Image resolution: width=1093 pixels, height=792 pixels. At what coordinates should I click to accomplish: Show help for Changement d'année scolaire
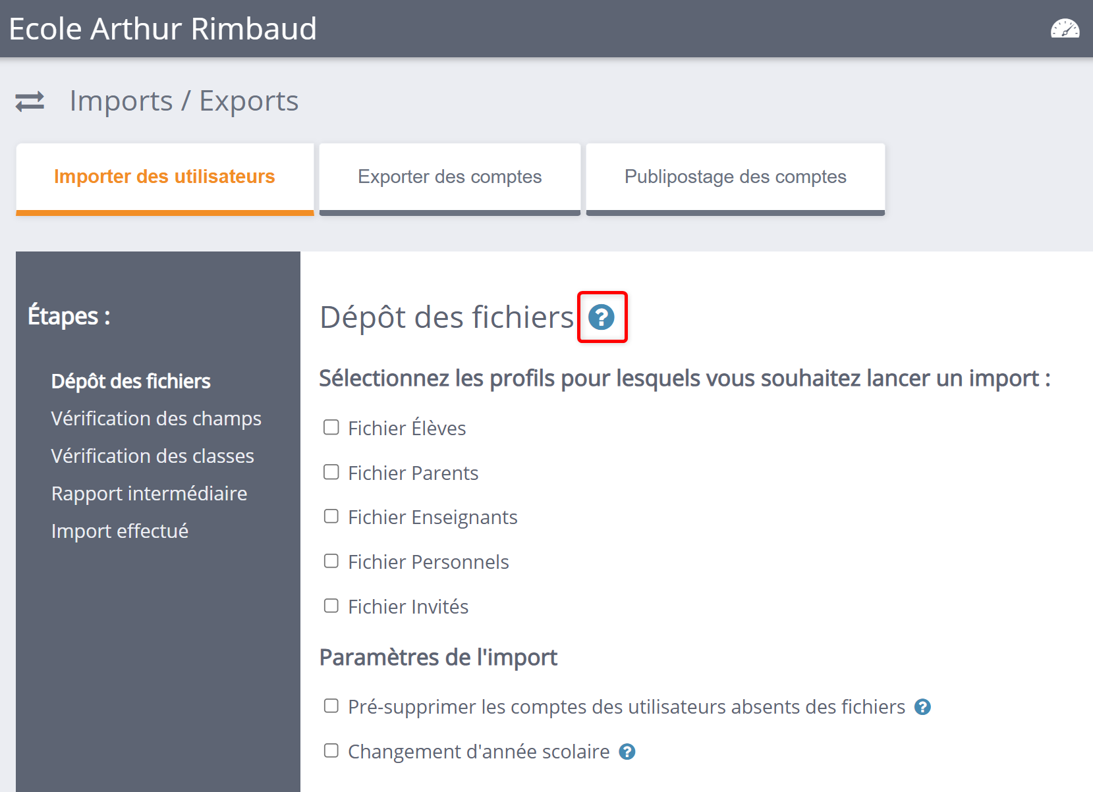pyautogui.click(x=627, y=752)
